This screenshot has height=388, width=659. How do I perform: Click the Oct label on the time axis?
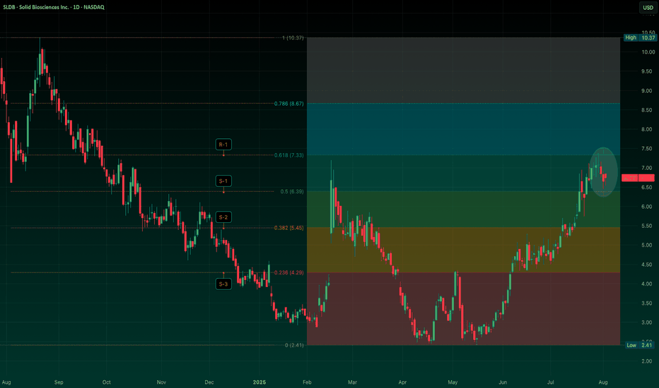[107, 382]
